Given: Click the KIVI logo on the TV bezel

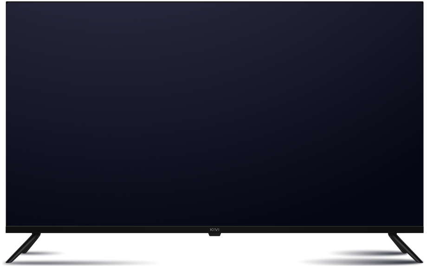Looking at the screenshot, I should [x=214, y=230].
